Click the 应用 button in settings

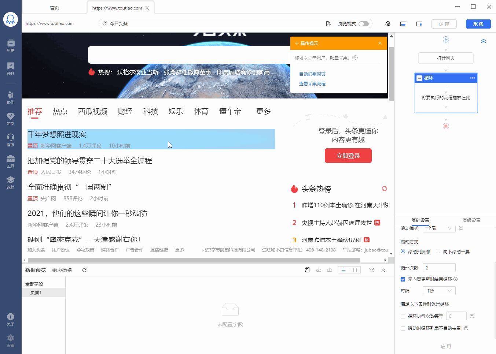446,346
